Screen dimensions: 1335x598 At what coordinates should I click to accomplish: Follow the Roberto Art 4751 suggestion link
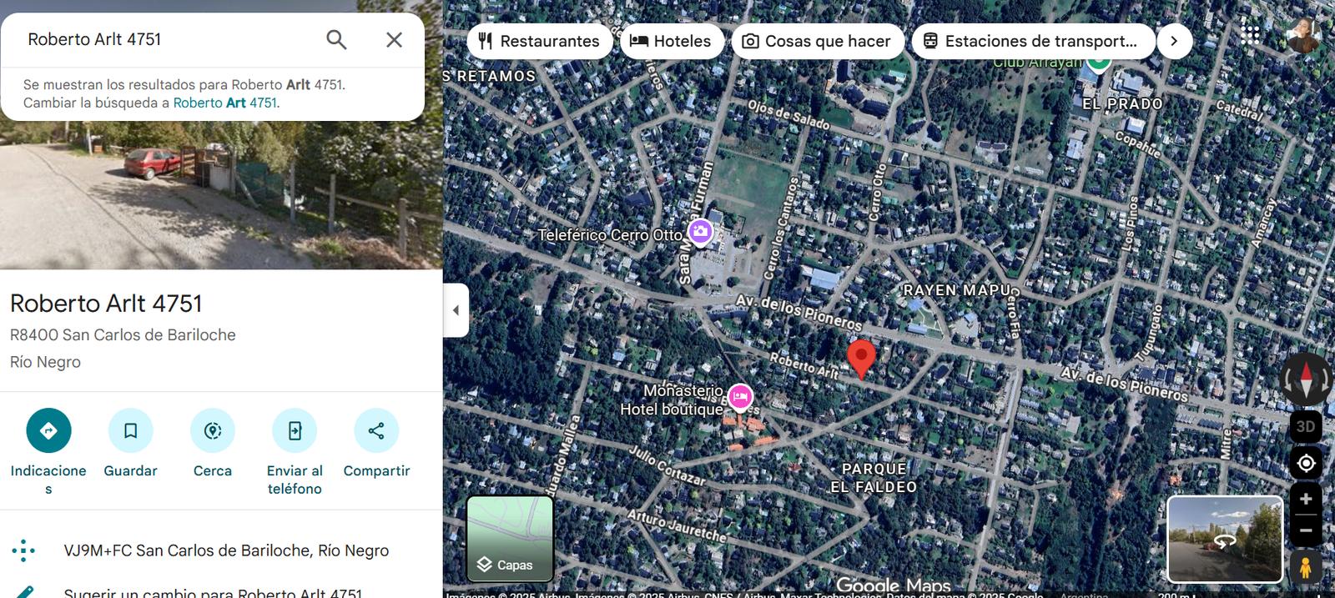(x=224, y=103)
